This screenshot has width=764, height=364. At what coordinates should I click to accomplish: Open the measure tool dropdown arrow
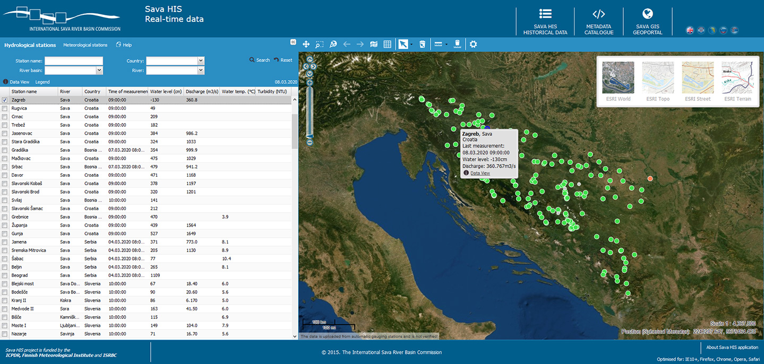tap(447, 45)
